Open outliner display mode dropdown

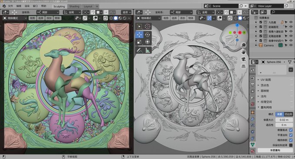255,12
